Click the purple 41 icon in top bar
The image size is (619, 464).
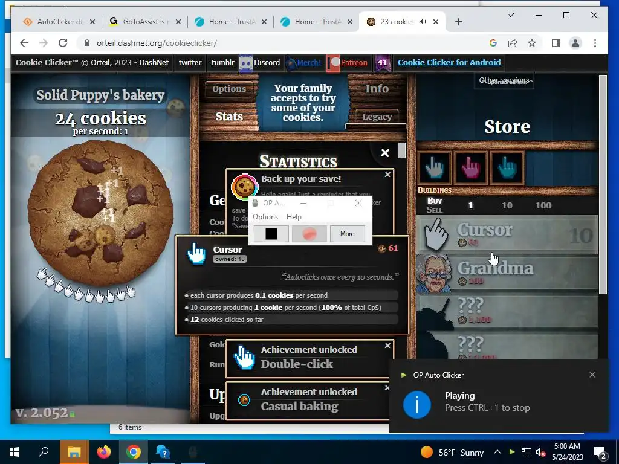pyautogui.click(x=382, y=62)
